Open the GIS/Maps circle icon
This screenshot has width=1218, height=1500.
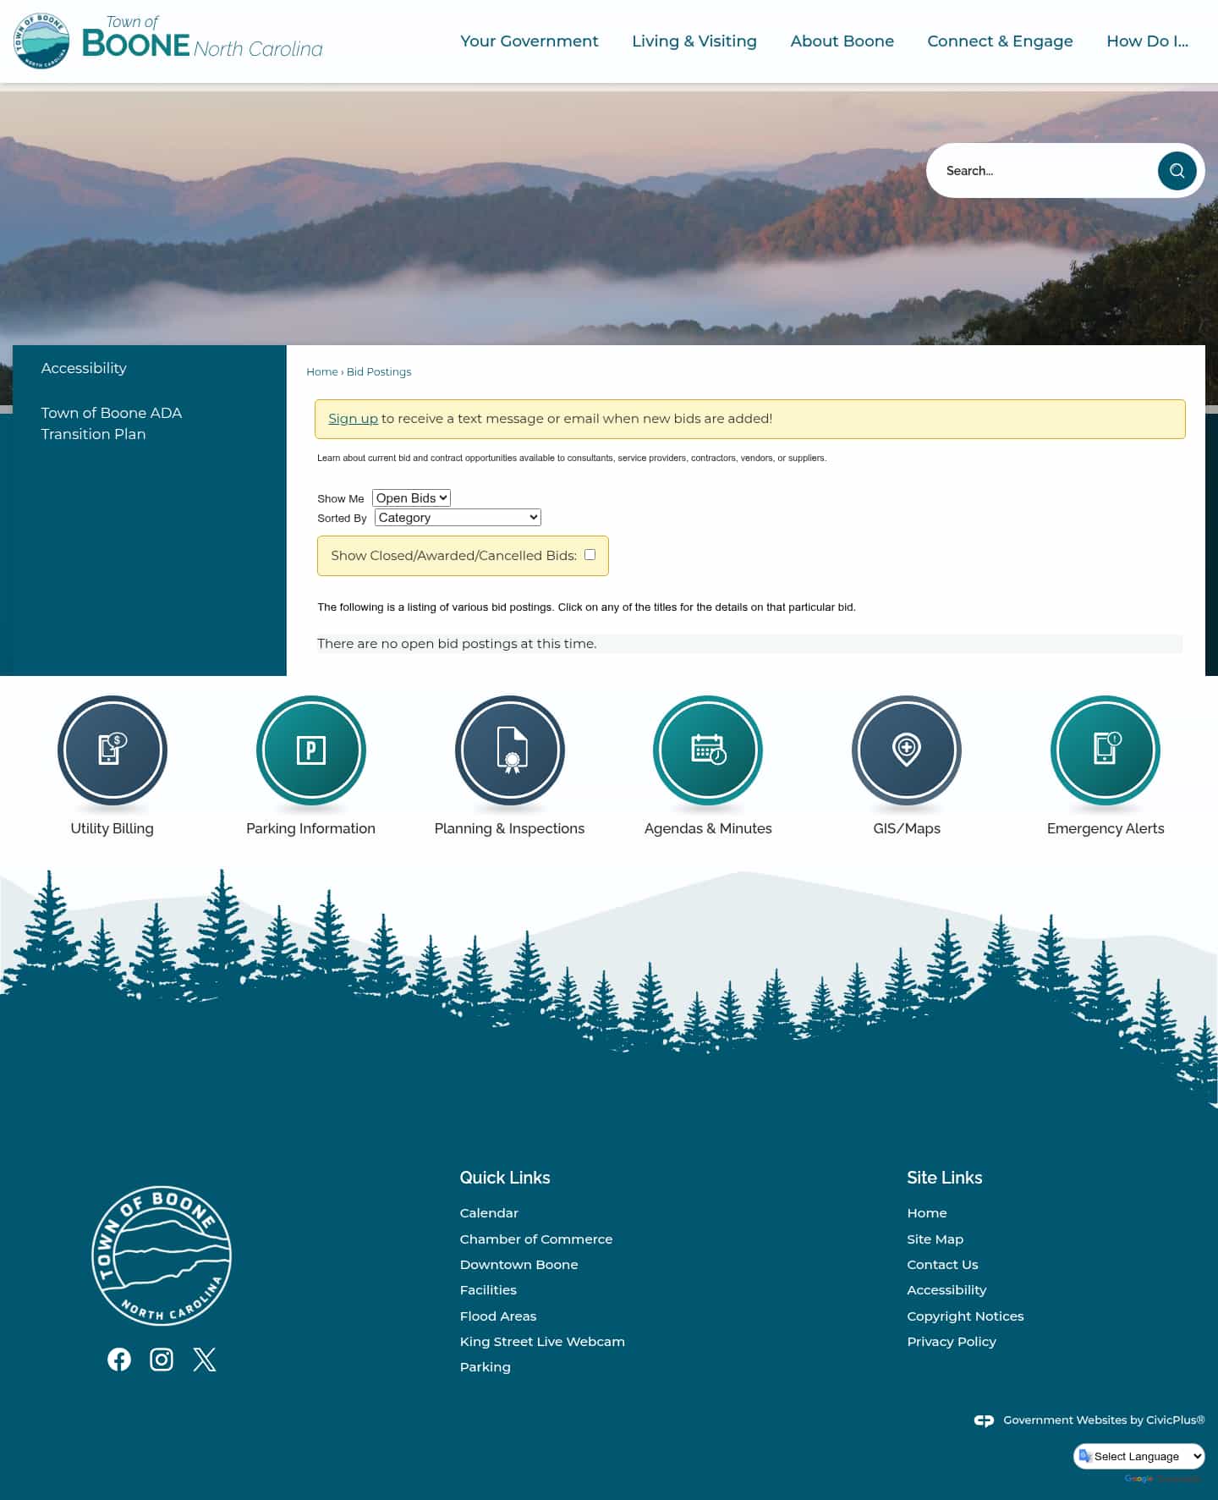[x=907, y=750]
